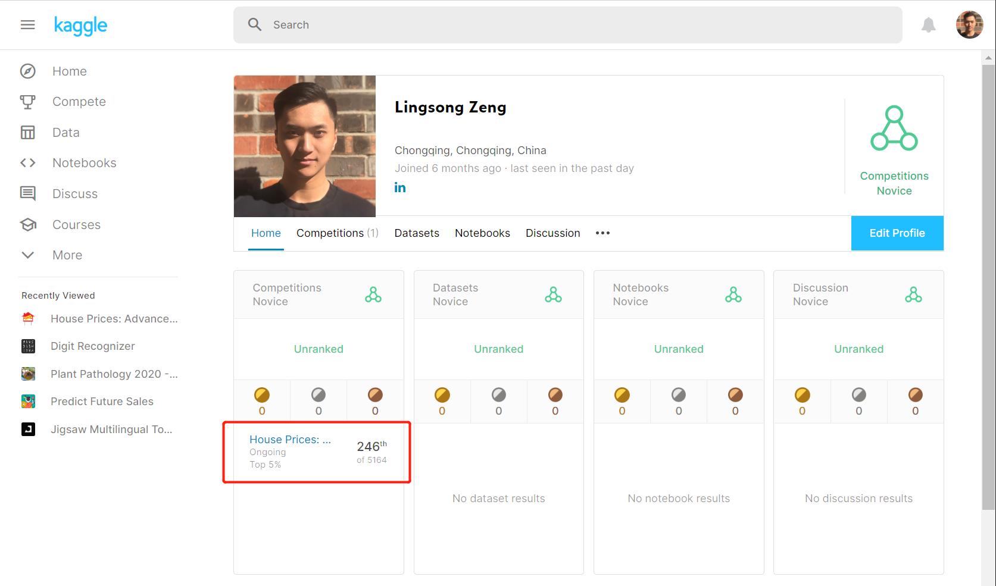Open the House Prices competition link
The width and height of the screenshot is (996, 586).
point(290,440)
